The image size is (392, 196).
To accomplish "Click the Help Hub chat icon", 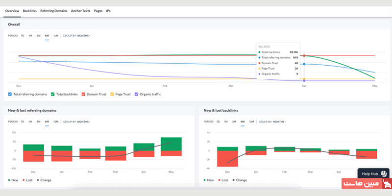I will [x=384, y=173].
